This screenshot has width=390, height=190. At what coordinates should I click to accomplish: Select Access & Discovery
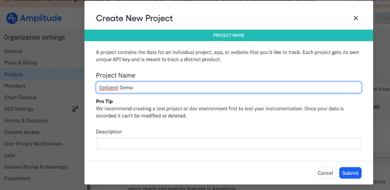(26, 121)
